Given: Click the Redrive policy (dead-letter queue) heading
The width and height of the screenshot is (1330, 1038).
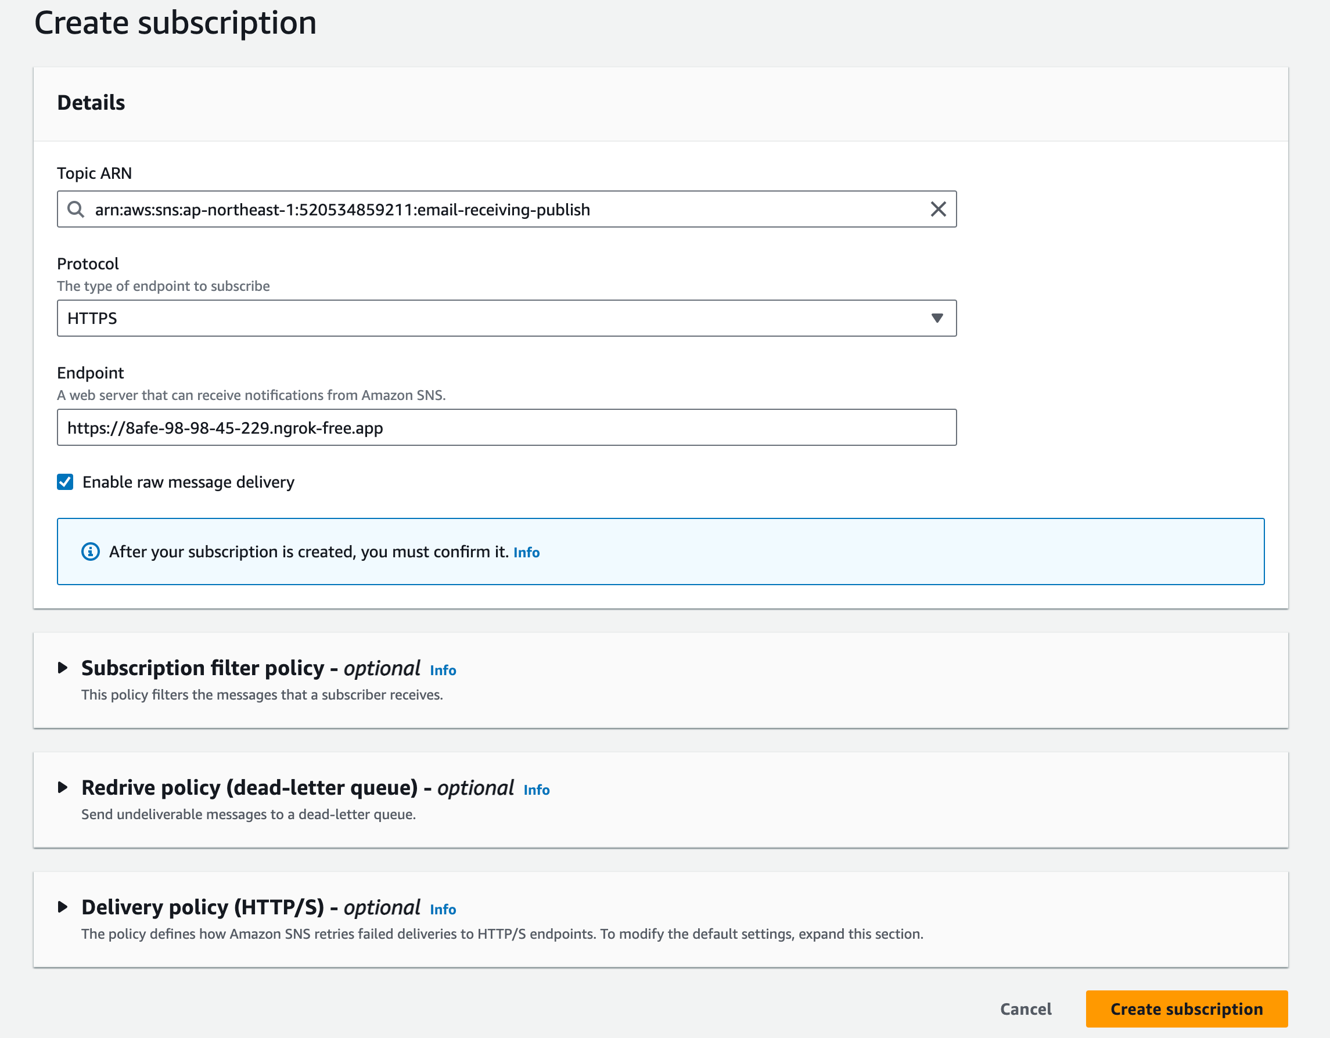Looking at the screenshot, I should pyautogui.click(x=250, y=787).
